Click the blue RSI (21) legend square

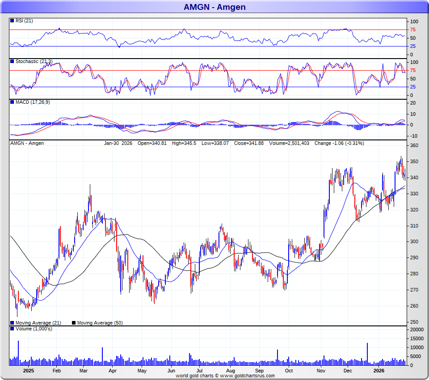pyautogui.click(x=12, y=21)
